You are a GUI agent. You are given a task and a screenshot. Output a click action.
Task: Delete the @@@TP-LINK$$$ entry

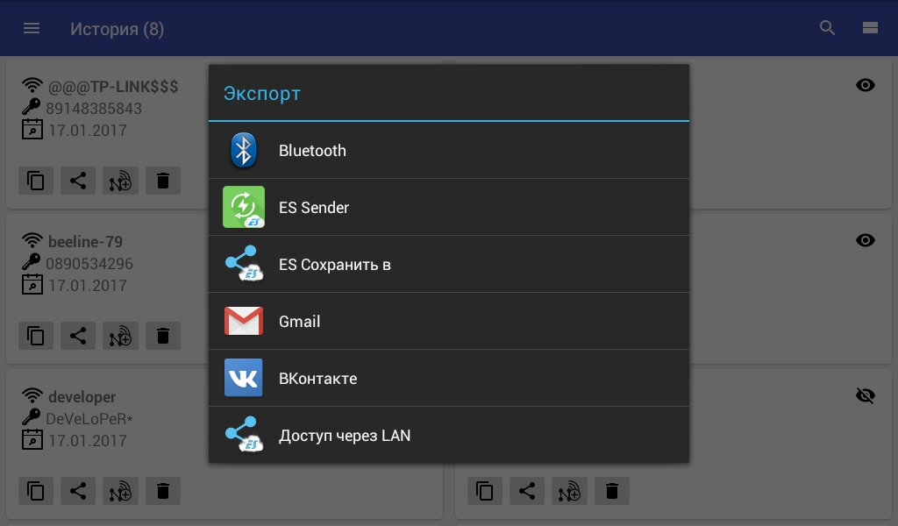click(x=162, y=181)
